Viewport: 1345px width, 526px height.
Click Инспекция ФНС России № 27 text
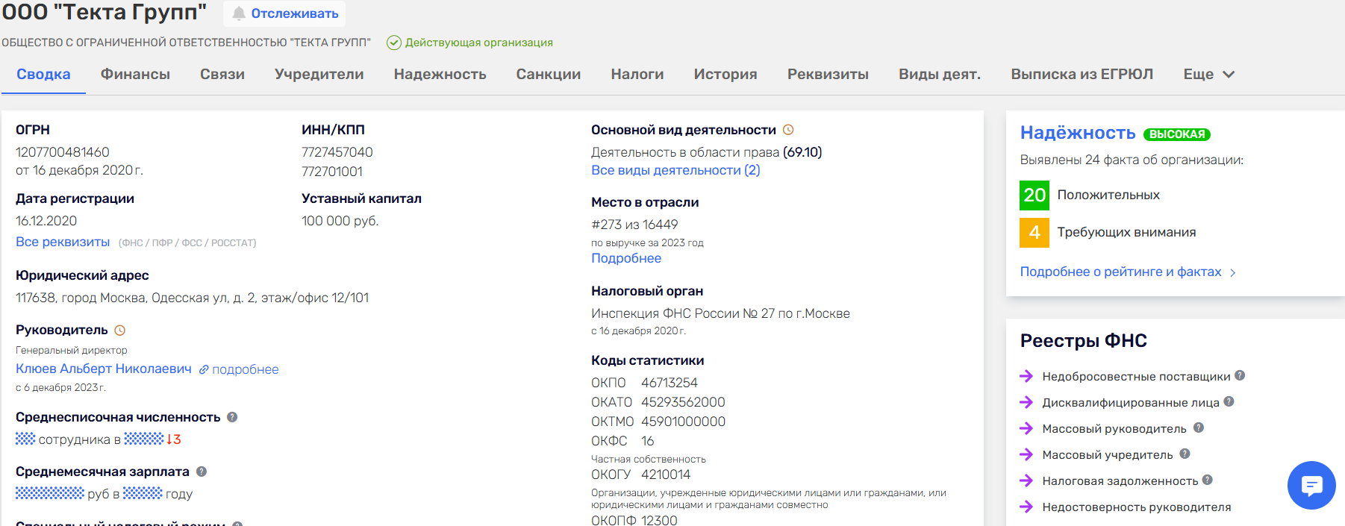[720, 313]
